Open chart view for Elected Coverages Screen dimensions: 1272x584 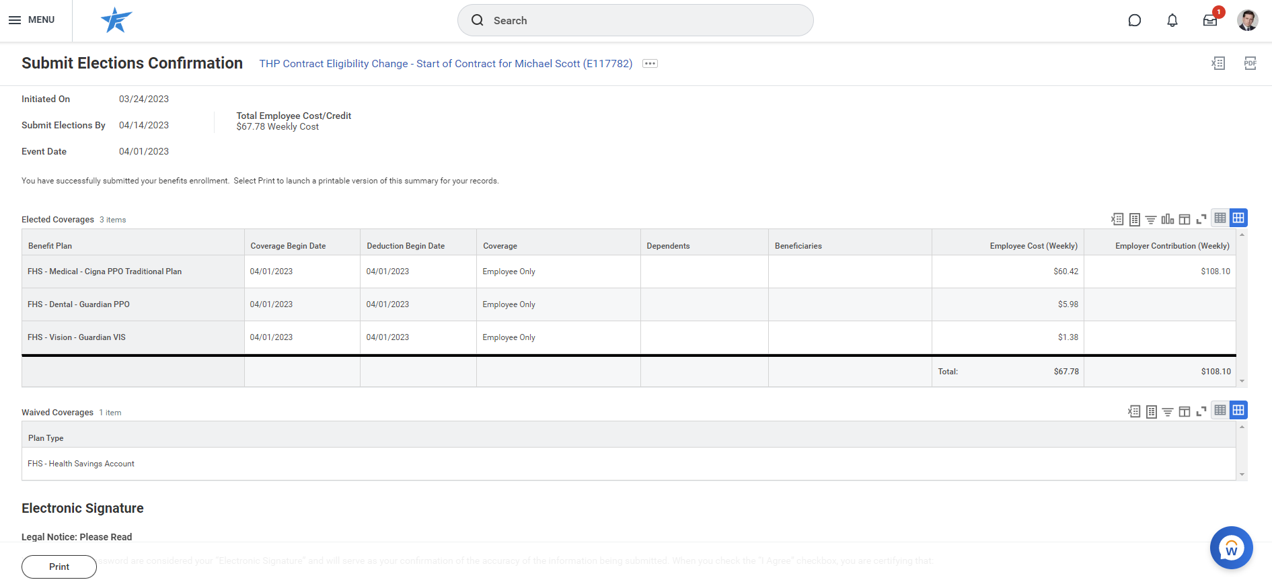pos(1168,219)
